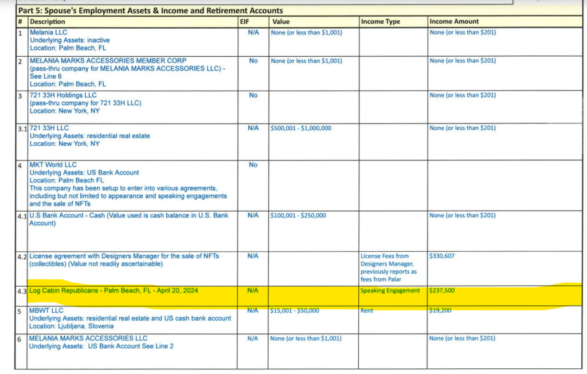
Task: Click the Value column header
Action: coord(281,22)
